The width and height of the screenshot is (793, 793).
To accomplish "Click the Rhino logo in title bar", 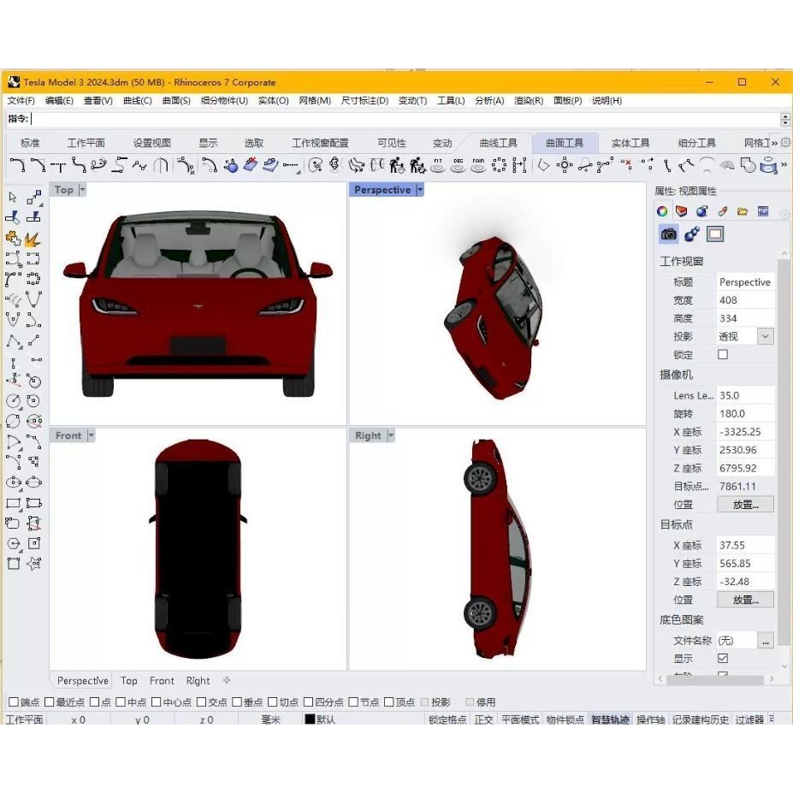I will (x=14, y=82).
